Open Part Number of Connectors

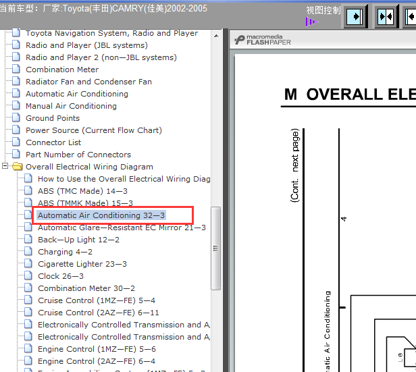pyautogui.click(x=78, y=155)
